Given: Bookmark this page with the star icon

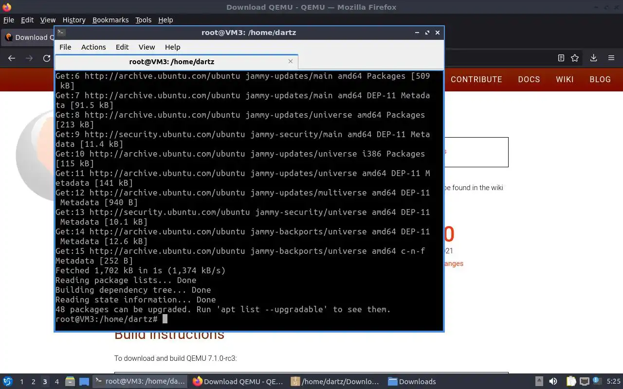Looking at the screenshot, I should click(x=575, y=58).
